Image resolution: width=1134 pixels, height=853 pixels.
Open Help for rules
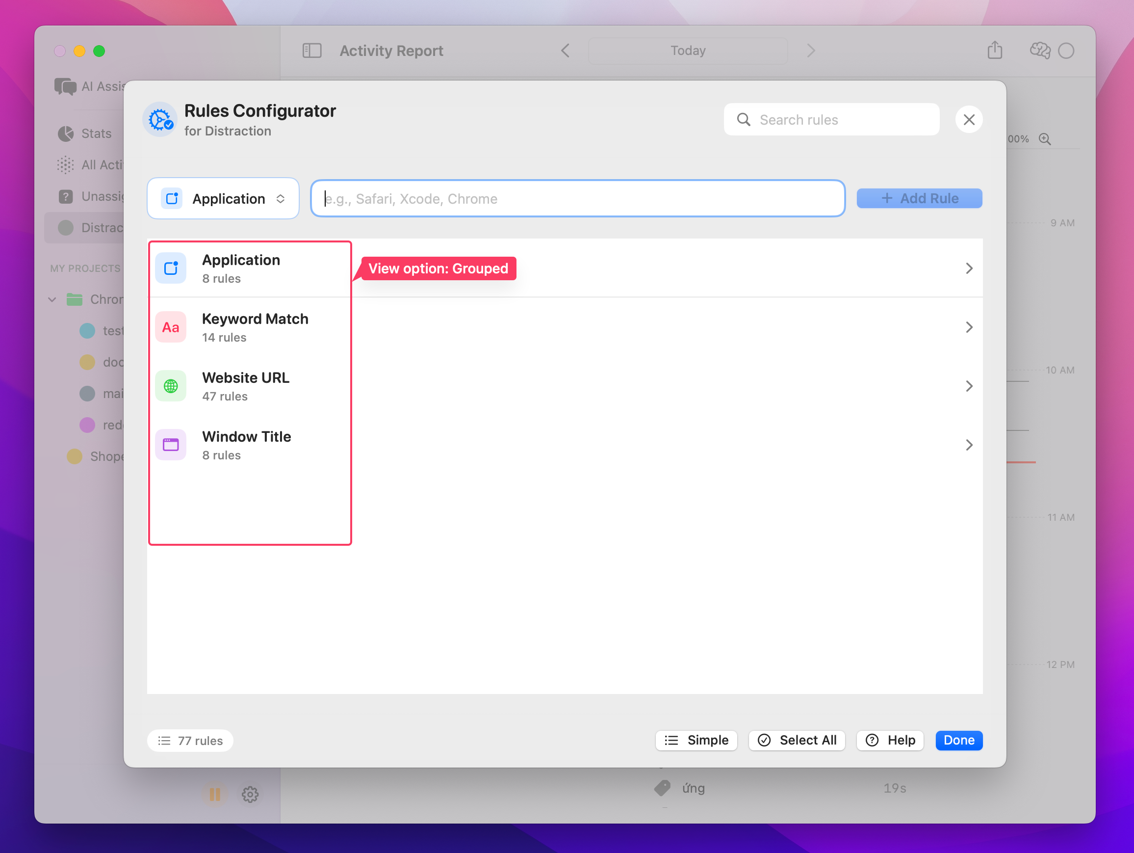pyautogui.click(x=890, y=740)
